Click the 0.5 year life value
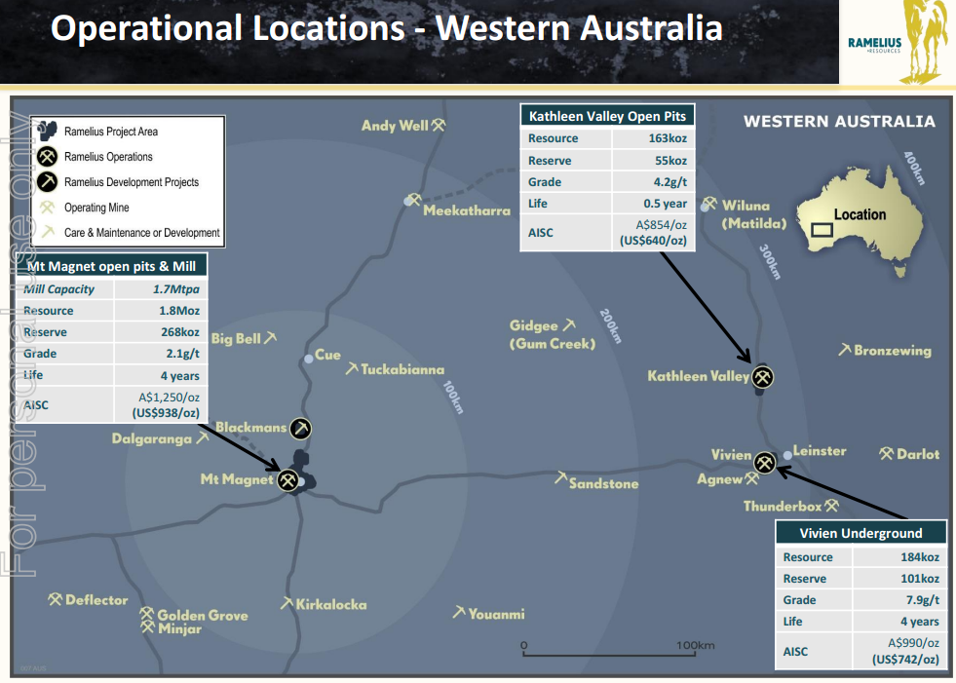 click(666, 203)
